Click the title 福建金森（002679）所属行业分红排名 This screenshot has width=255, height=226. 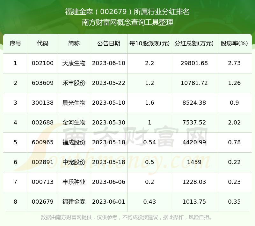[127, 12]
